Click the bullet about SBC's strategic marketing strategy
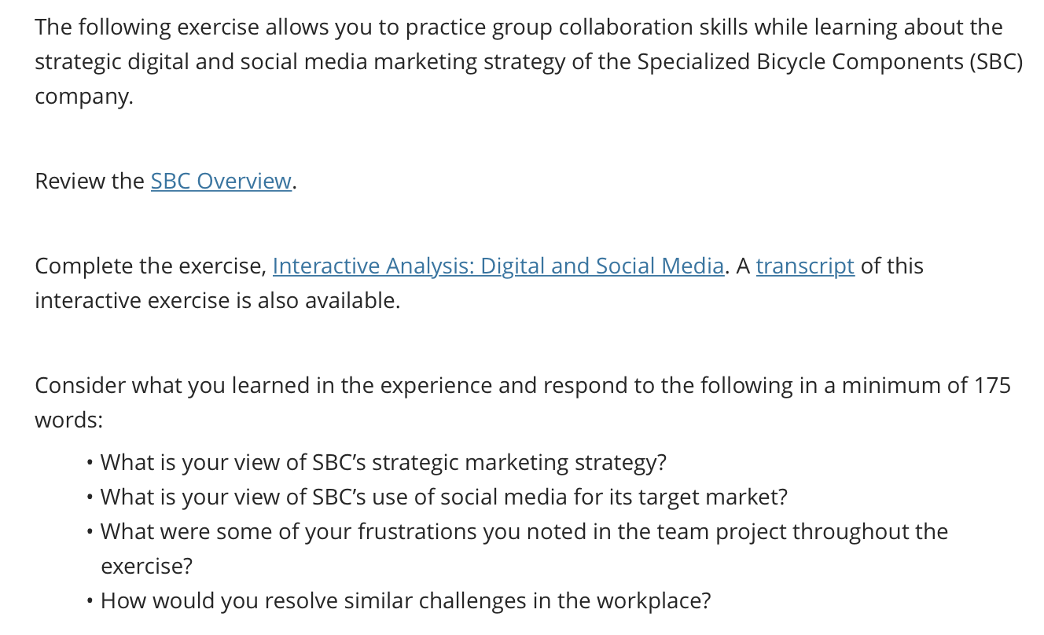Screen dimensions: 1044x635 pyautogui.click(x=384, y=462)
